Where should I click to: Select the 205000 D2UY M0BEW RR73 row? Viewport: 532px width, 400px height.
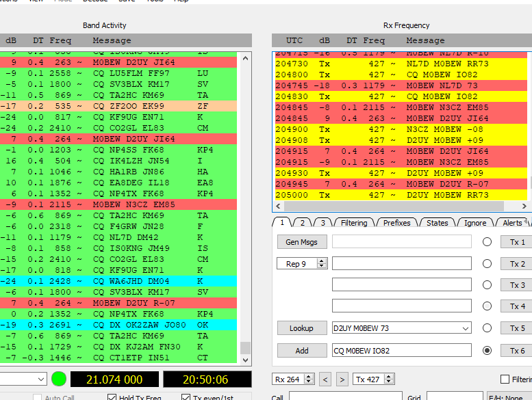pyautogui.click(x=401, y=195)
